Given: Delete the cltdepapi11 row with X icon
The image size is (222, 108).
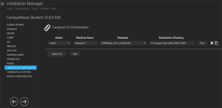Looking at the screenshot, I should [212, 43].
